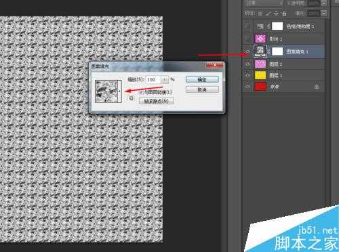Click the scale percentage input field
This screenshot has height=252, width=339.
[154, 79]
